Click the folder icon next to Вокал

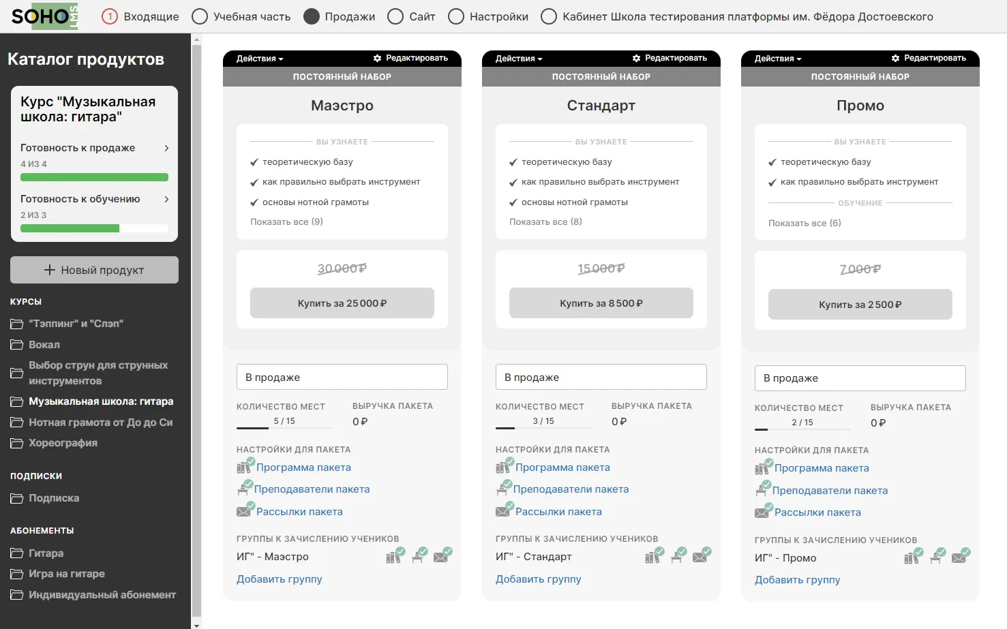coord(16,345)
